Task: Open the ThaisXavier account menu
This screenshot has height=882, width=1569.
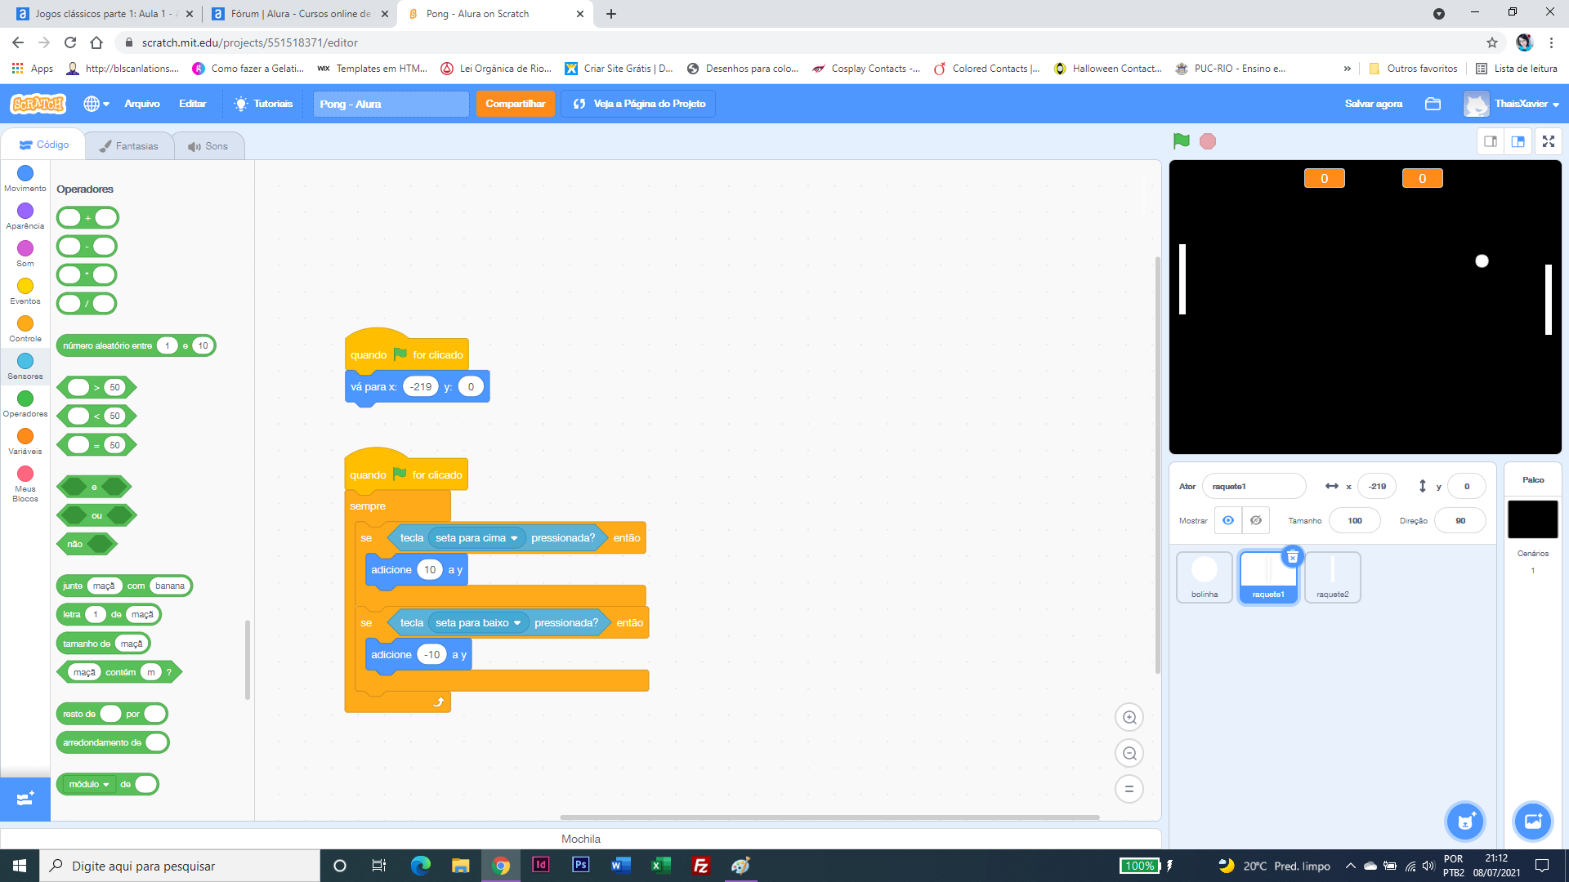Action: click(x=1512, y=104)
